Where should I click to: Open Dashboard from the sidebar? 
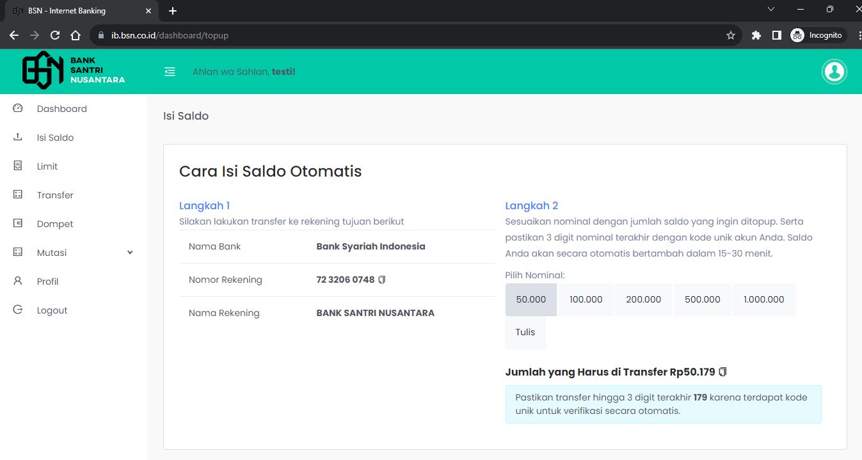point(61,109)
